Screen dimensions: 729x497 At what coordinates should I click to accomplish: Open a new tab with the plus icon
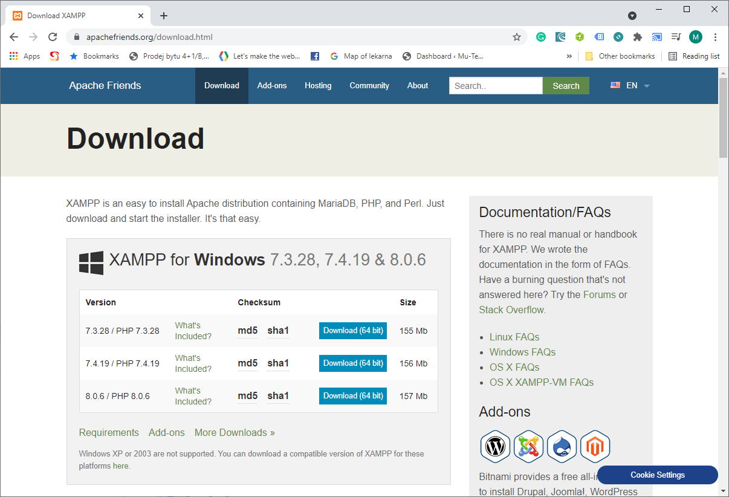click(x=164, y=16)
